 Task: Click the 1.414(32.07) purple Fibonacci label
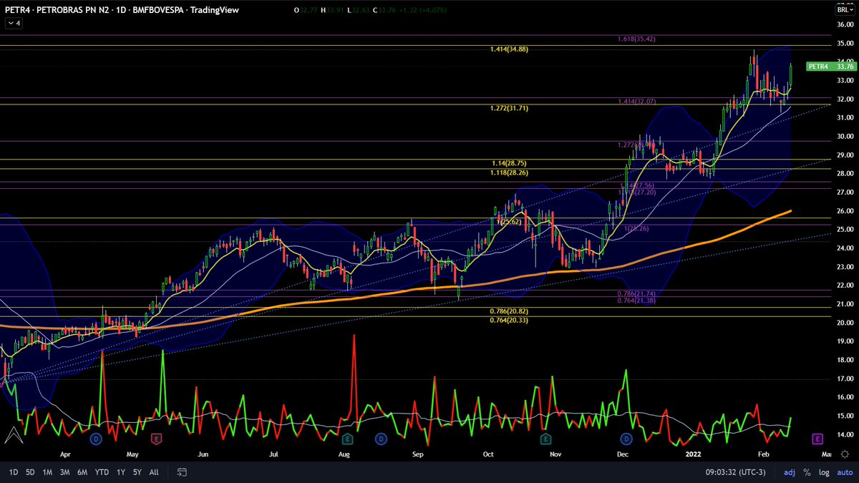click(636, 102)
